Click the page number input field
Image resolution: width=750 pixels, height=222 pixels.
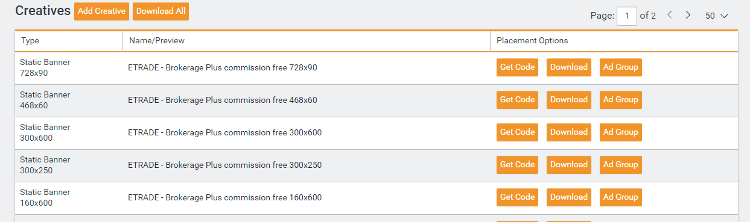tap(627, 16)
